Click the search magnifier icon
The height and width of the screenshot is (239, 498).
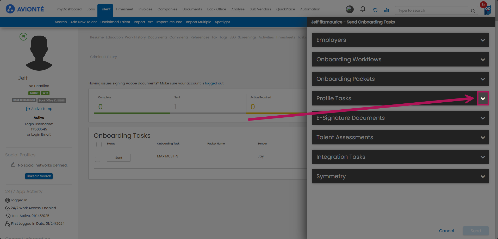tap(473, 11)
